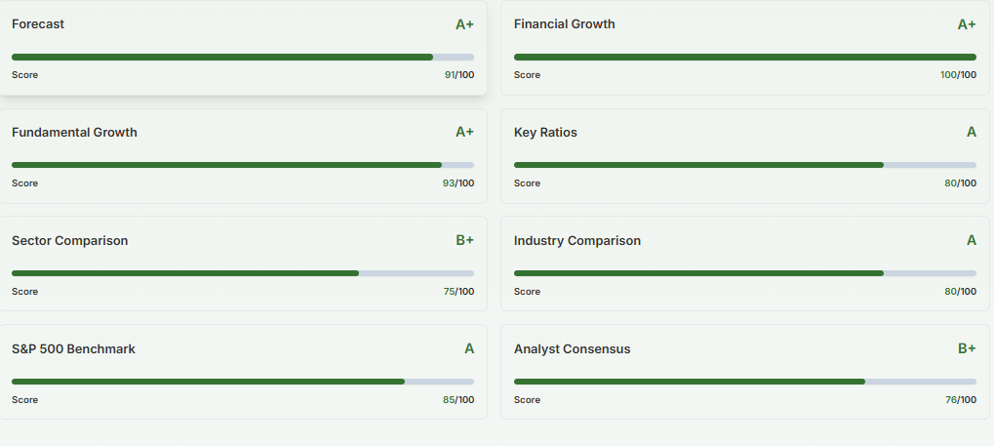Click the 100/100 Financial Growth score
994x446 pixels.
point(958,75)
